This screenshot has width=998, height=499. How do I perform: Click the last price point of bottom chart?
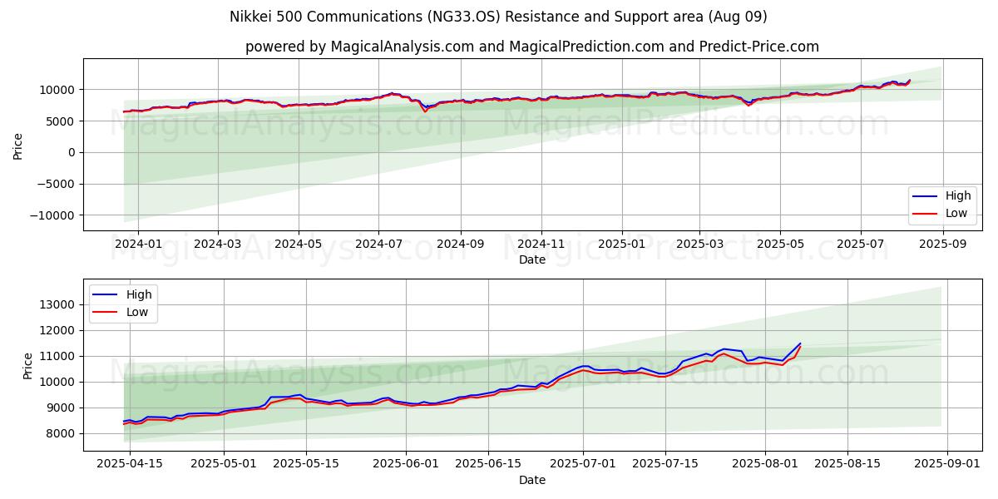[800, 344]
